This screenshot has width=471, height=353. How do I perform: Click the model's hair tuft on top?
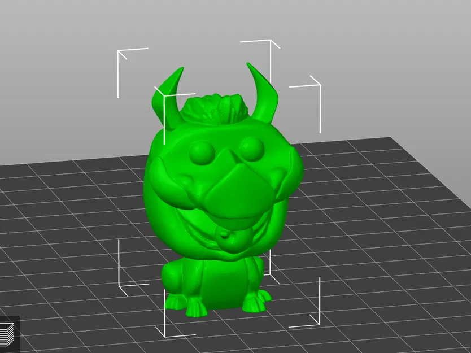[x=217, y=107]
